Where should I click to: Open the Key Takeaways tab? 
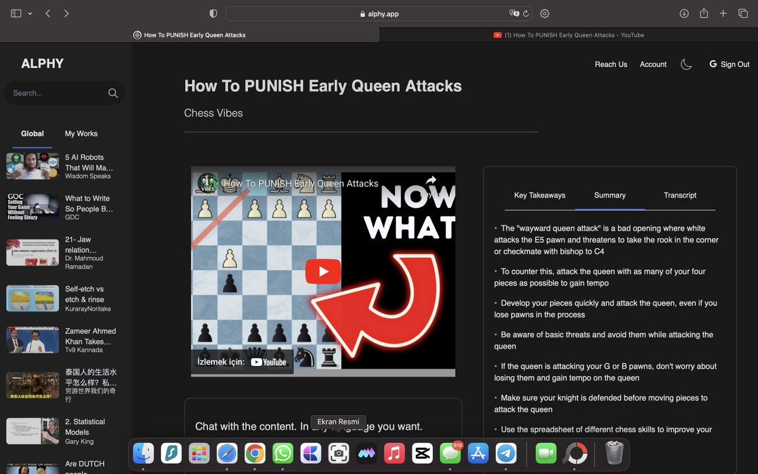[x=539, y=195]
